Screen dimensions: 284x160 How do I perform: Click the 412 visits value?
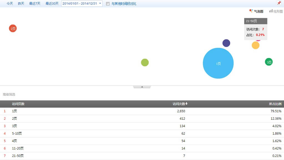coord(182,118)
